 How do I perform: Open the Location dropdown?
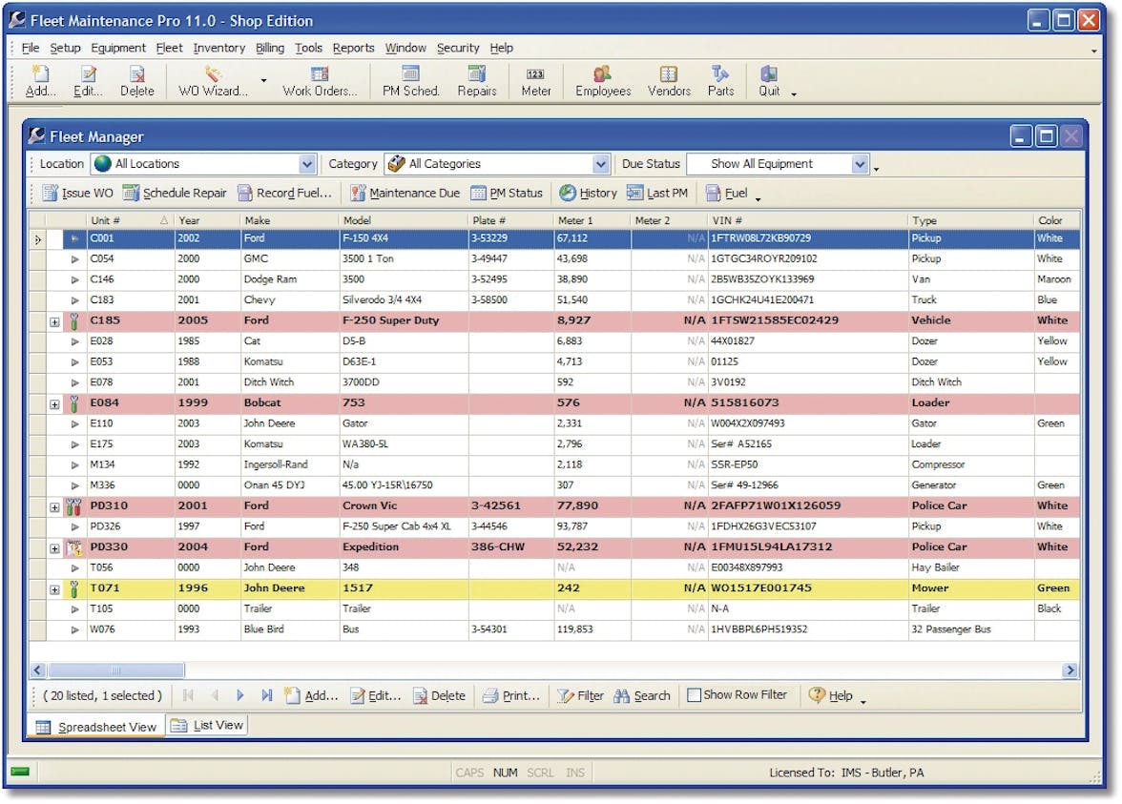[x=306, y=164]
